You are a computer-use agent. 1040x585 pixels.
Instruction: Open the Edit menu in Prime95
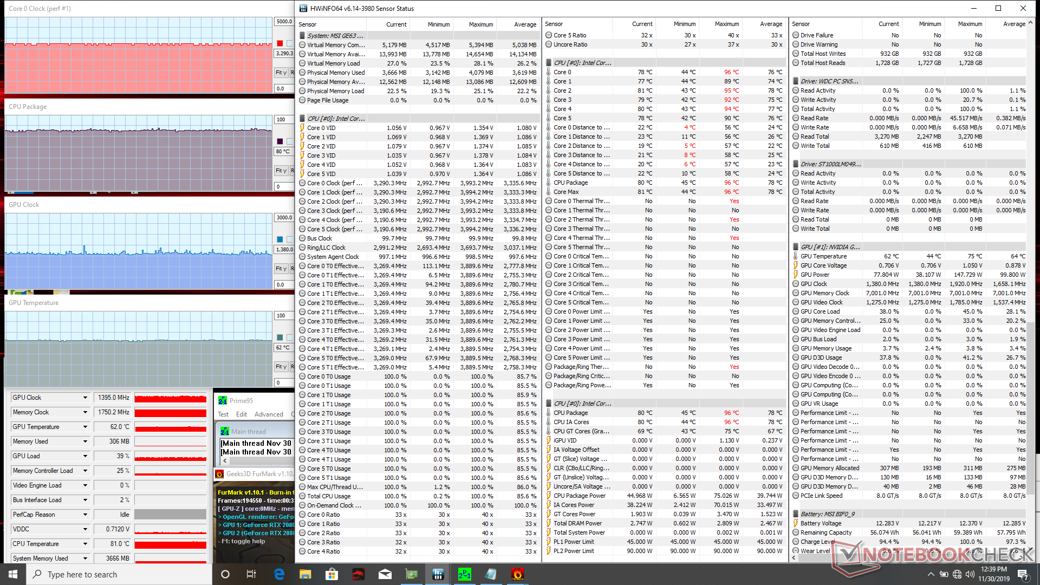[x=242, y=414]
